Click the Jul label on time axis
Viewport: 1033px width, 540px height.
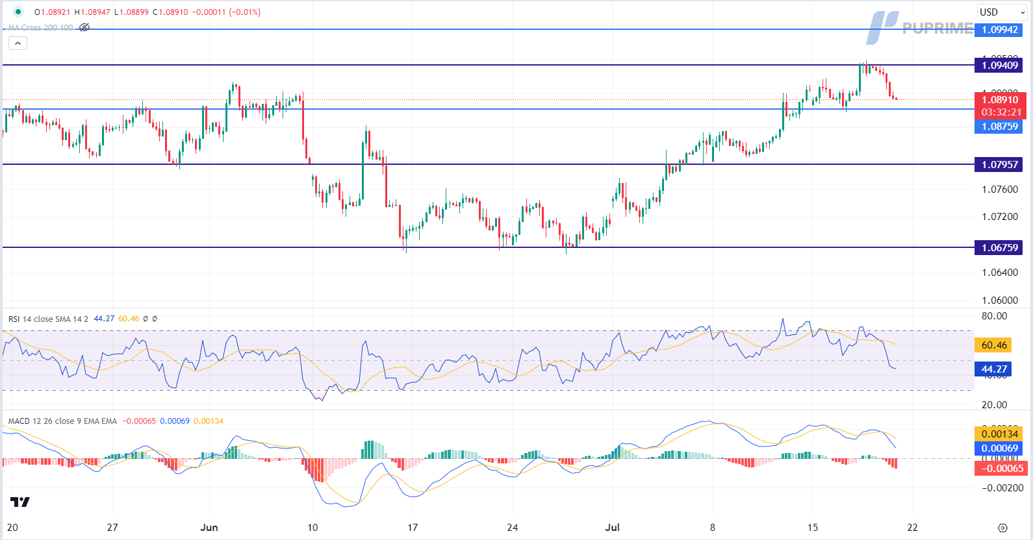[613, 528]
